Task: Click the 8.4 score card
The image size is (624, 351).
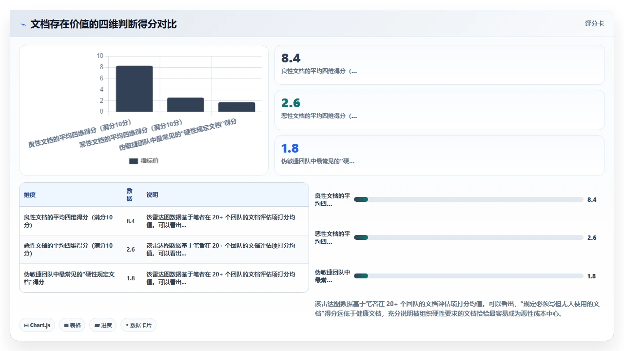Action: [440, 65]
